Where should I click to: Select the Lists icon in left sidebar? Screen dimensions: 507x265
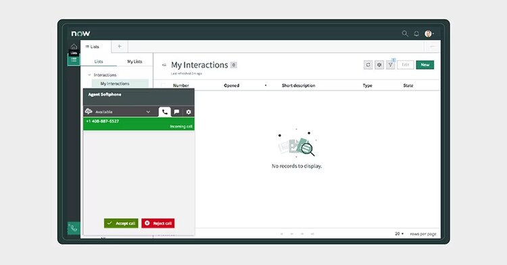click(74, 59)
